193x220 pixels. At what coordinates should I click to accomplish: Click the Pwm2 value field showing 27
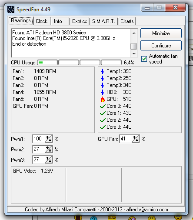pos(39,149)
